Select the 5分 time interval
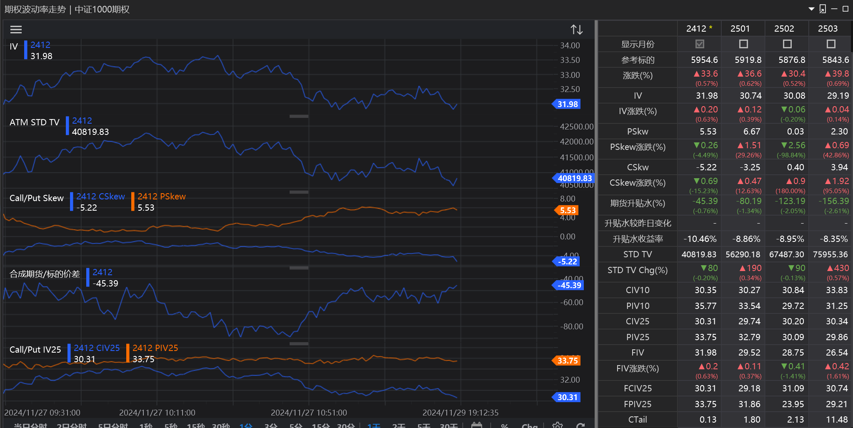This screenshot has height=428, width=853. pyautogui.click(x=295, y=426)
